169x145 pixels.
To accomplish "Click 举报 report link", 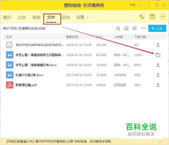I will (133, 5).
